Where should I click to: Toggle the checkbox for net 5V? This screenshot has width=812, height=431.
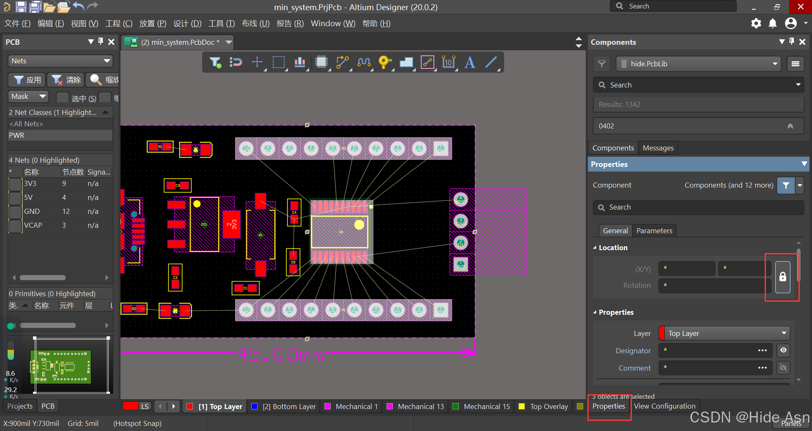click(x=15, y=198)
